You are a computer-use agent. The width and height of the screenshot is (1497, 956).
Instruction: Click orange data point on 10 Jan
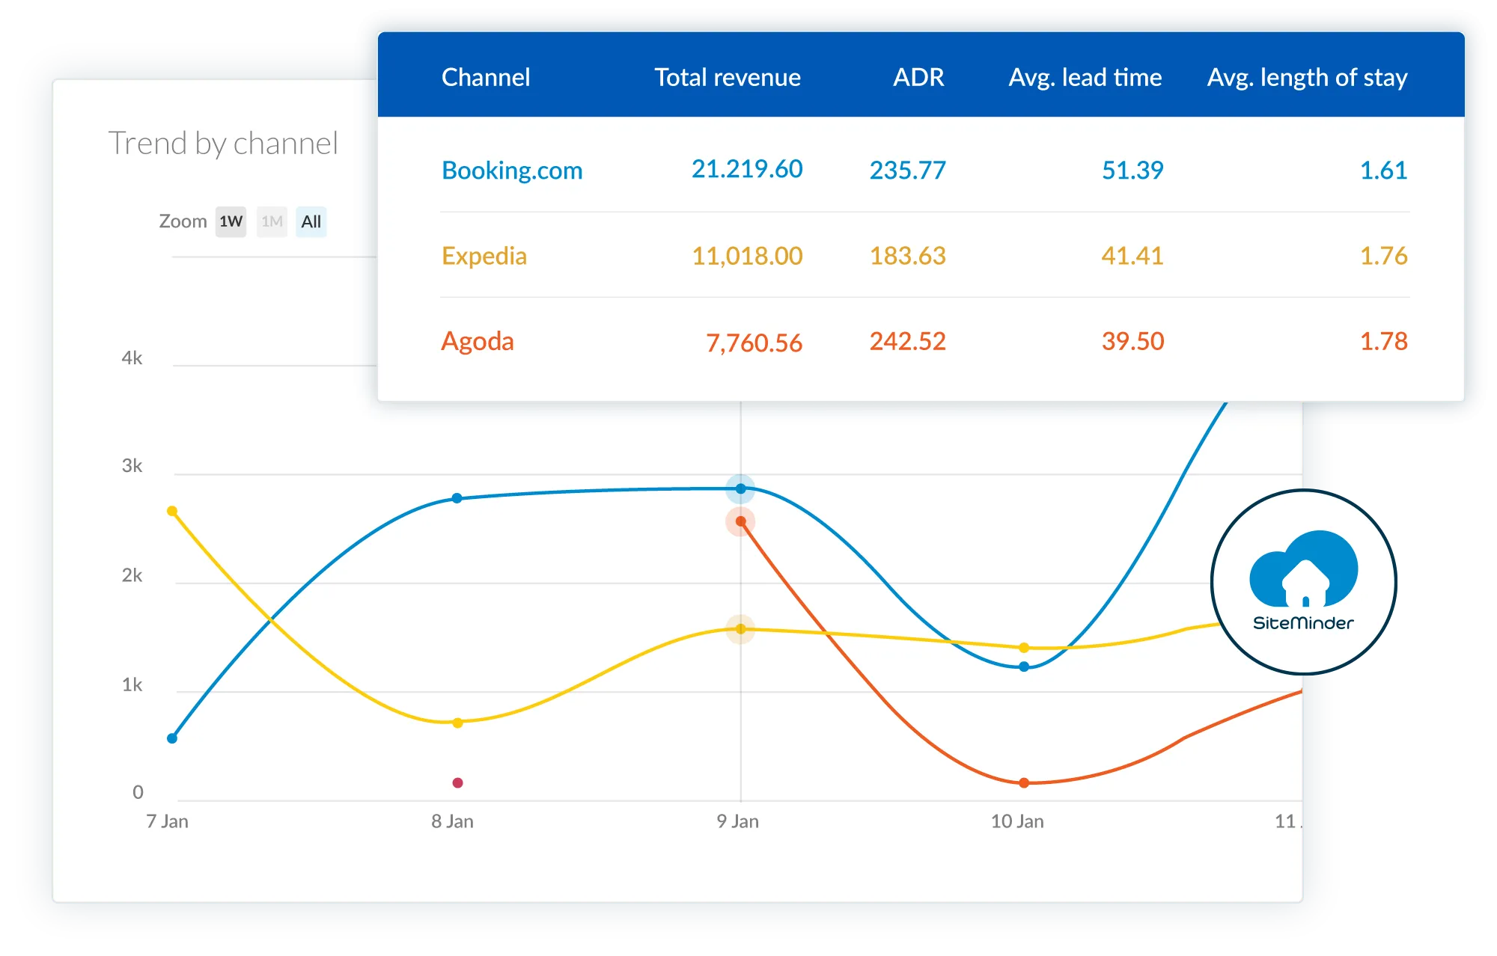[x=1024, y=782]
